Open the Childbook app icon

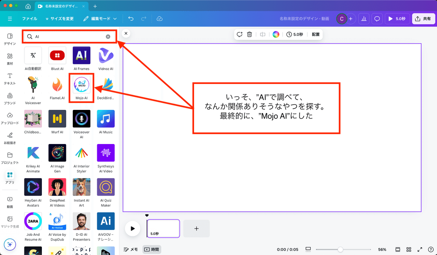(33, 119)
